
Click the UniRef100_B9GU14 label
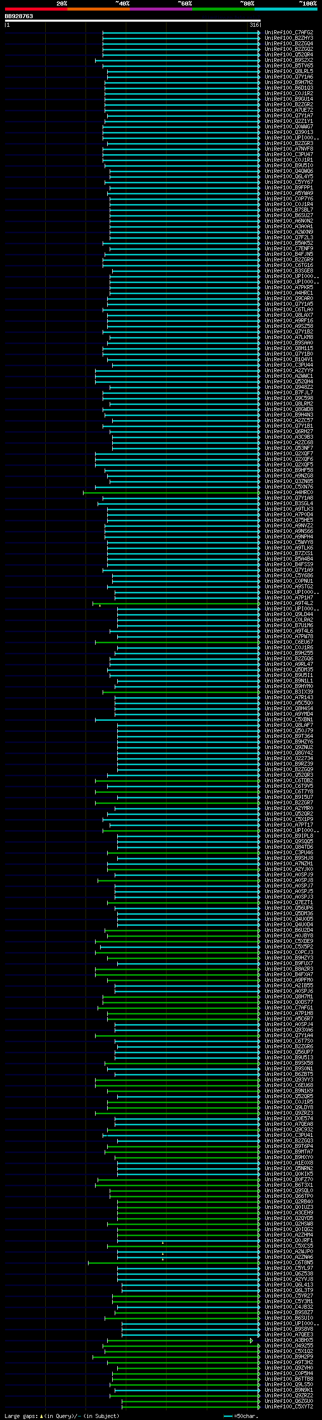(289, 99)
